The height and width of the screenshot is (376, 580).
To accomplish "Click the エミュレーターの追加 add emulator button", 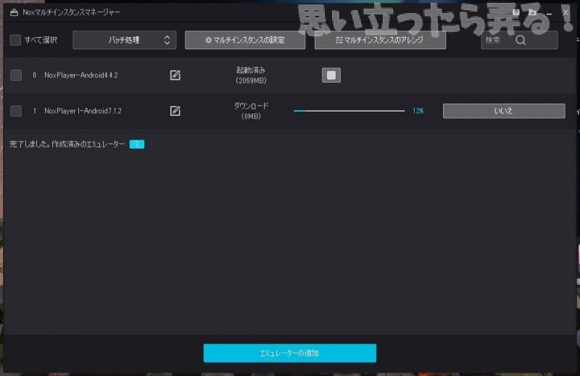I will tap(289, 353).
